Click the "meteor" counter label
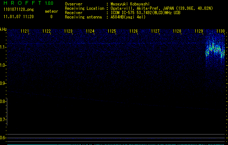The image size is (228, 145). click(x=51, y=11)
